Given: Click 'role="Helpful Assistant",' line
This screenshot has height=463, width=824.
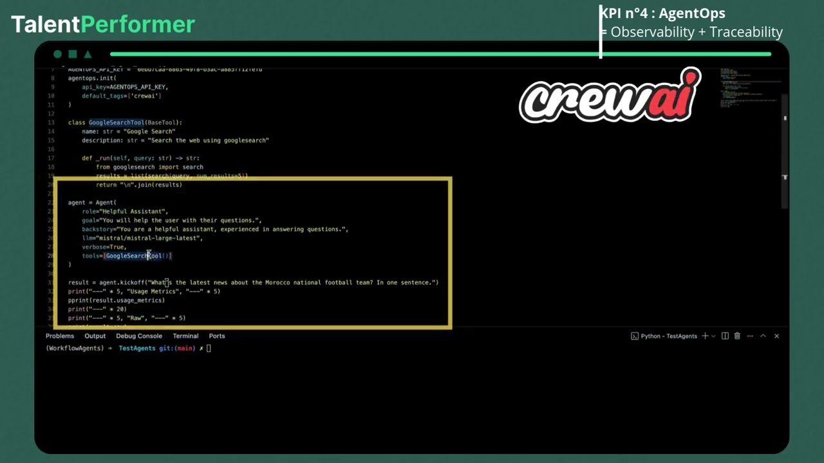Looking at the screenshot, I should pos(125,211).
